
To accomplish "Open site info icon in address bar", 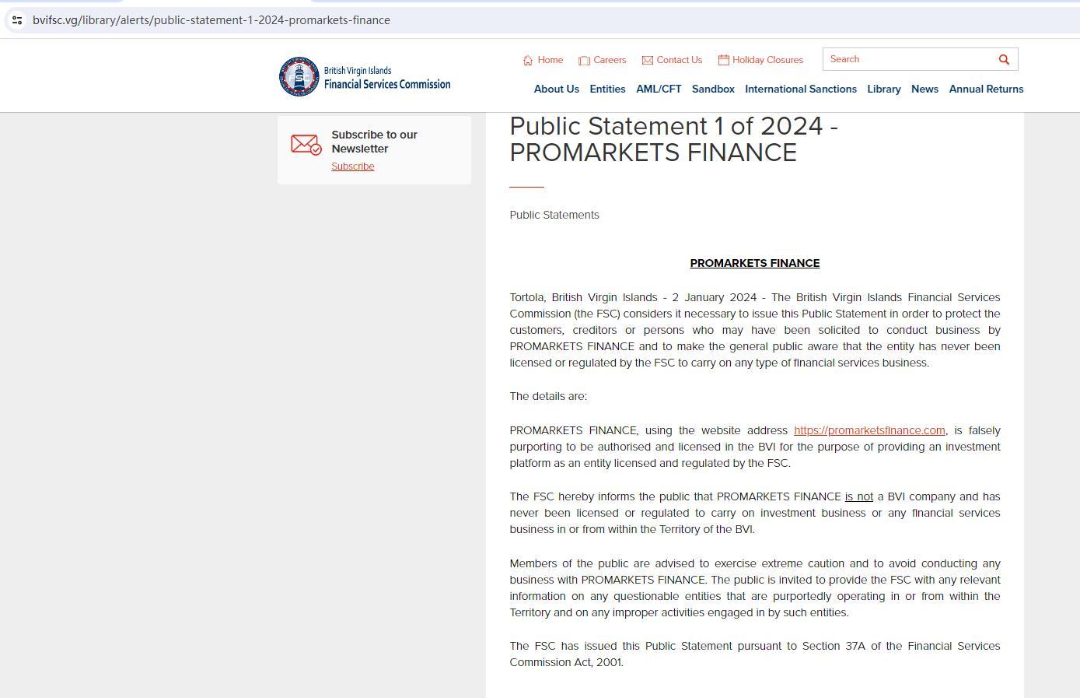I will (x=17, y=20).
